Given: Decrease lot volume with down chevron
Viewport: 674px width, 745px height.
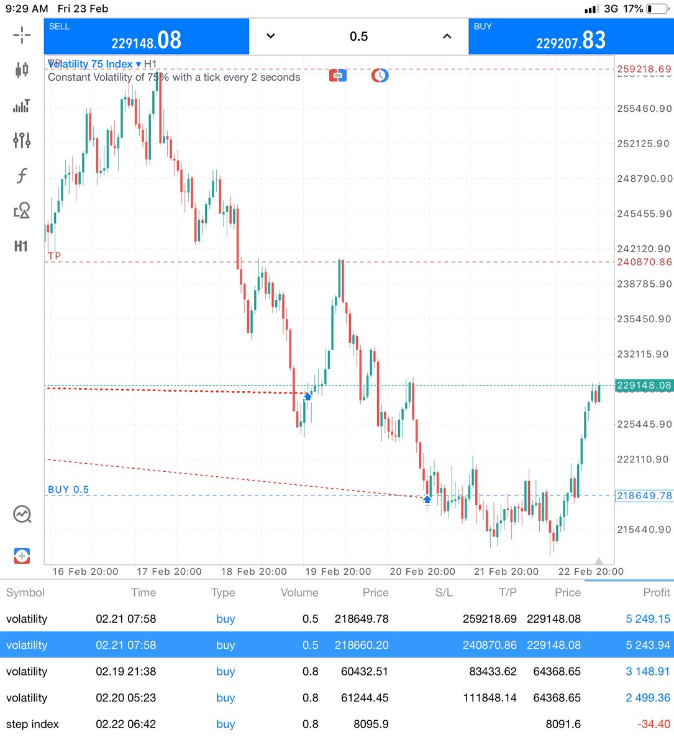Looking at the screenshot, I should [x=271, y=36].
